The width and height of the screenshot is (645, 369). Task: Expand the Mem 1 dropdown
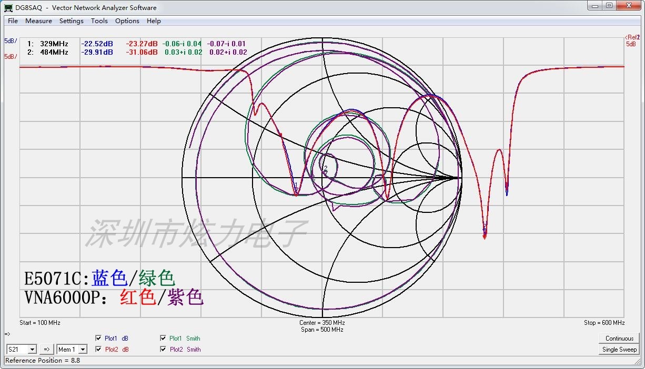pyautogui.click(x=72, y=350)
